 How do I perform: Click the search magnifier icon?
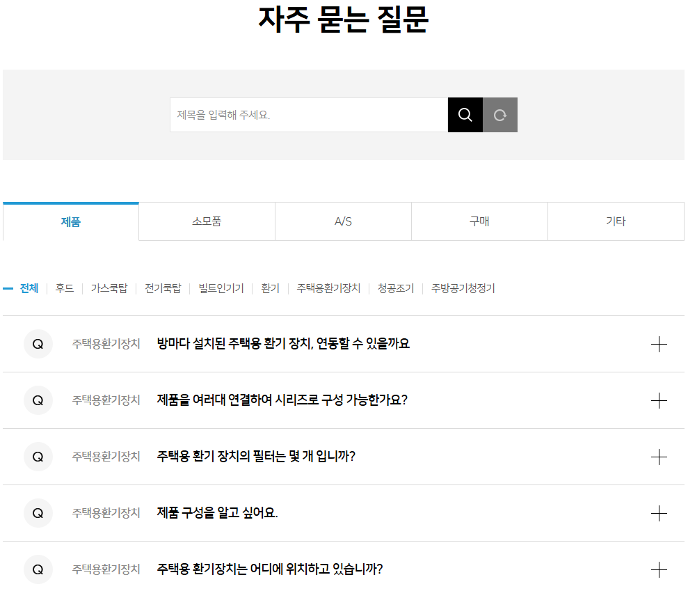[464, 114]
